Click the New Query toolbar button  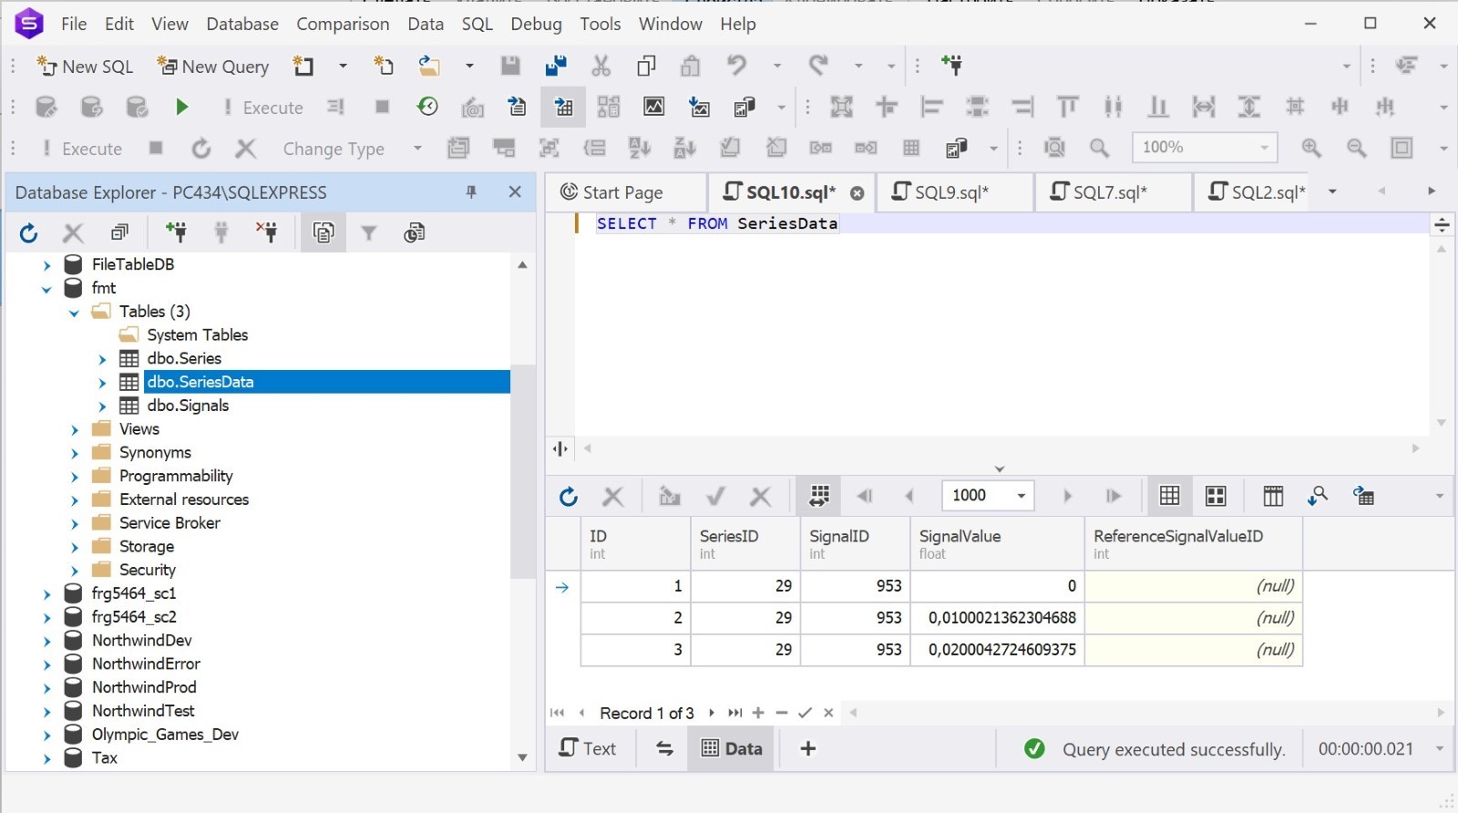tap(213, 66)
